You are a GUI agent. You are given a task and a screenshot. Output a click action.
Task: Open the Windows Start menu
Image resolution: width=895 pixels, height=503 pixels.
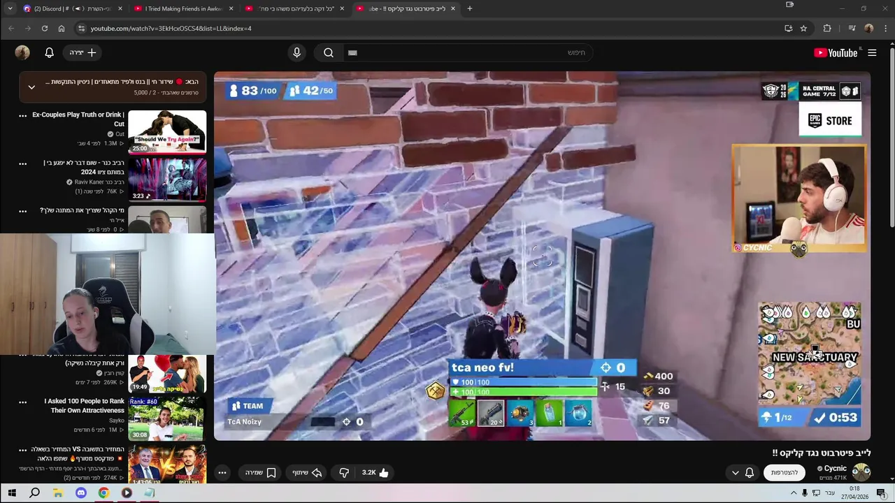click(12, 493)
